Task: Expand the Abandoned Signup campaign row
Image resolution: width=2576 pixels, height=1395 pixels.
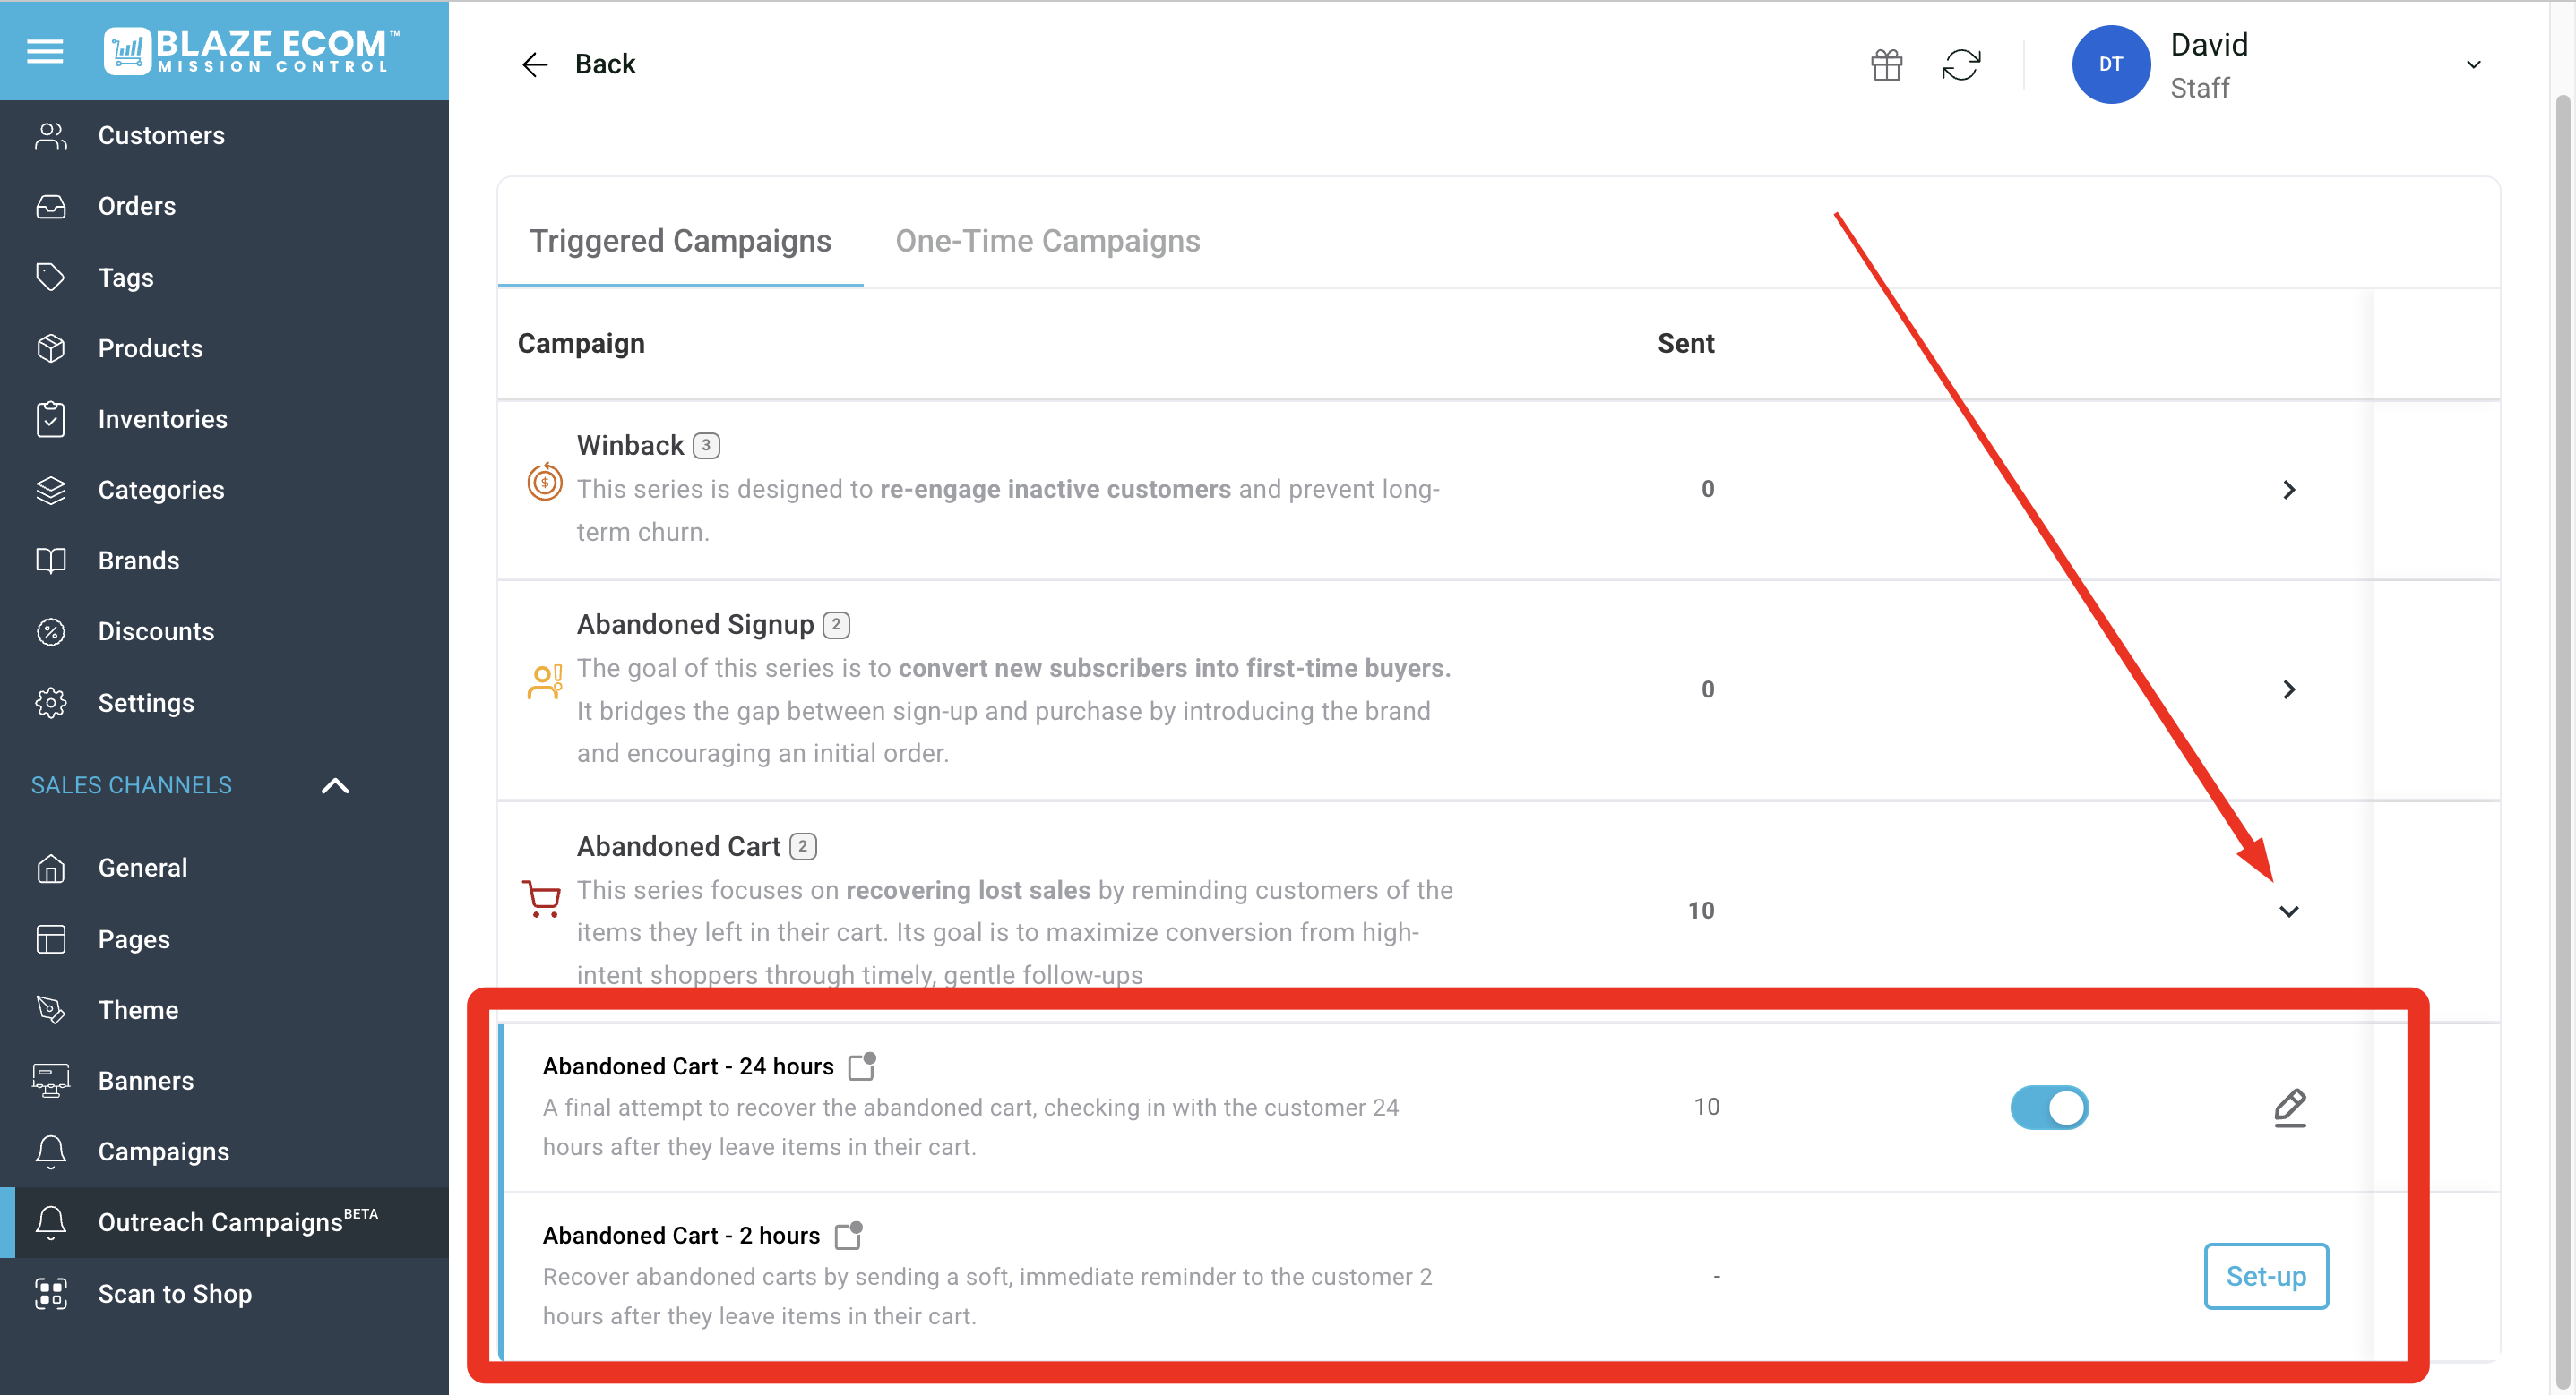Action: [x=2288, y=689]
